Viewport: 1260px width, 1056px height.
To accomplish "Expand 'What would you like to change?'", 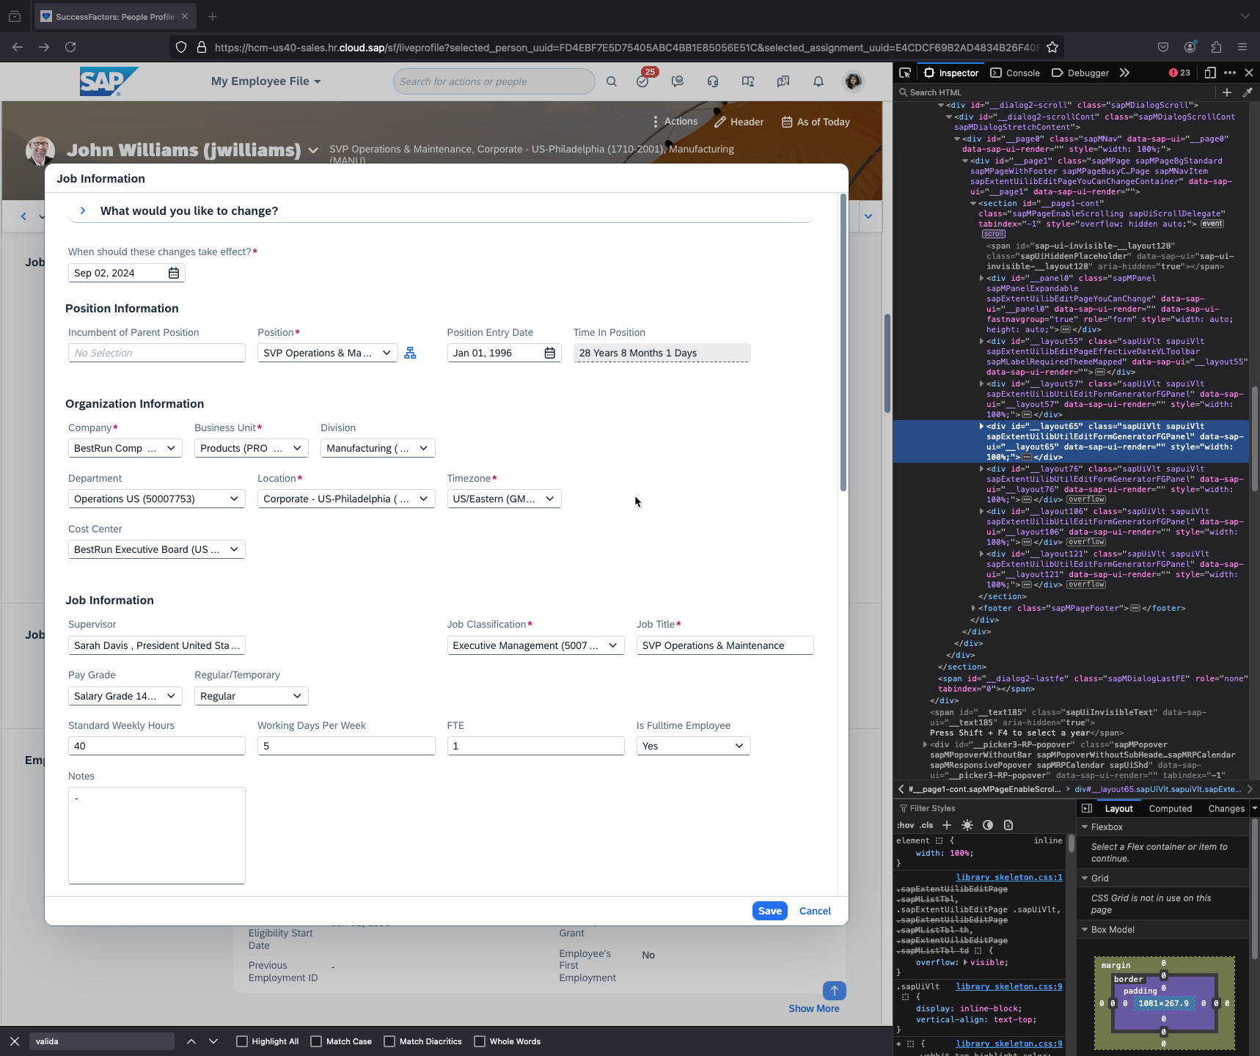I will pos(83,210).
